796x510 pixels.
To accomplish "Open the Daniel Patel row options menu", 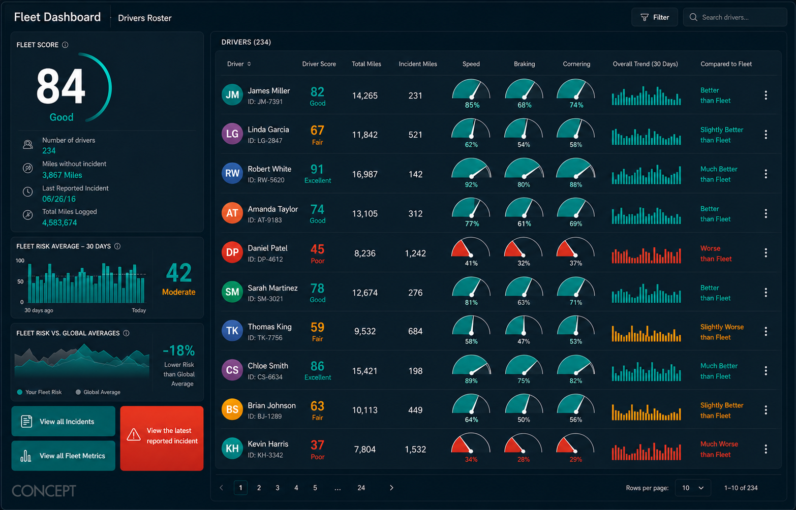I will point(766,253).
